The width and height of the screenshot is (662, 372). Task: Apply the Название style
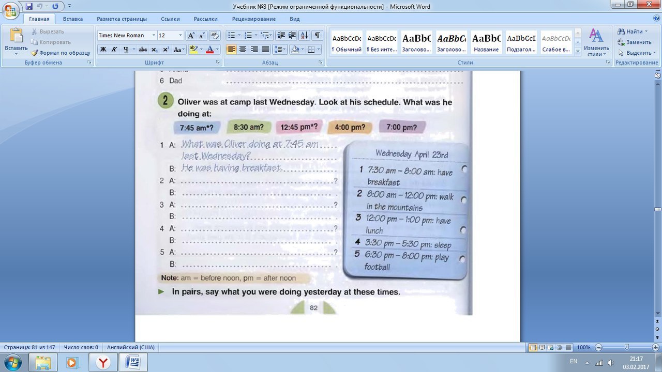[x=486, y=42]
